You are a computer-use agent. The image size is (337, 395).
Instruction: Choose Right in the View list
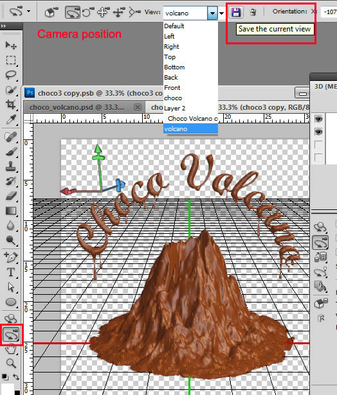[x=190, y=47]
